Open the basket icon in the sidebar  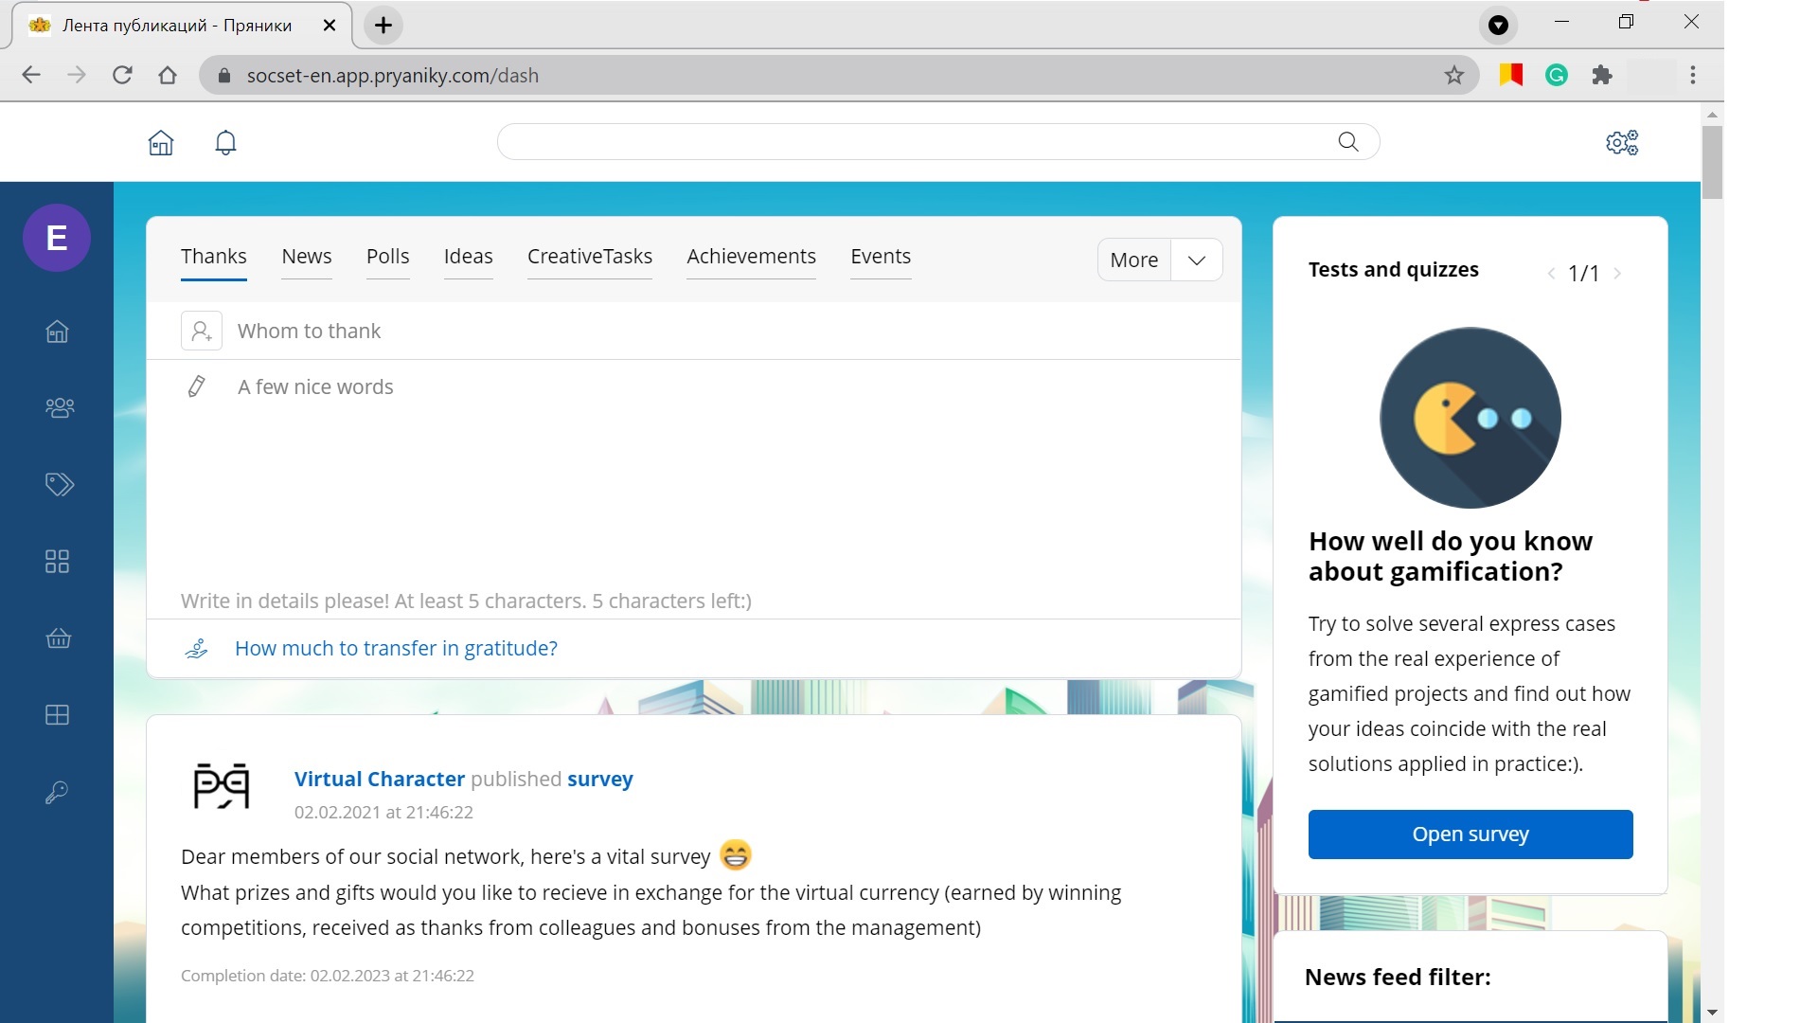click(x=57, y=638)
